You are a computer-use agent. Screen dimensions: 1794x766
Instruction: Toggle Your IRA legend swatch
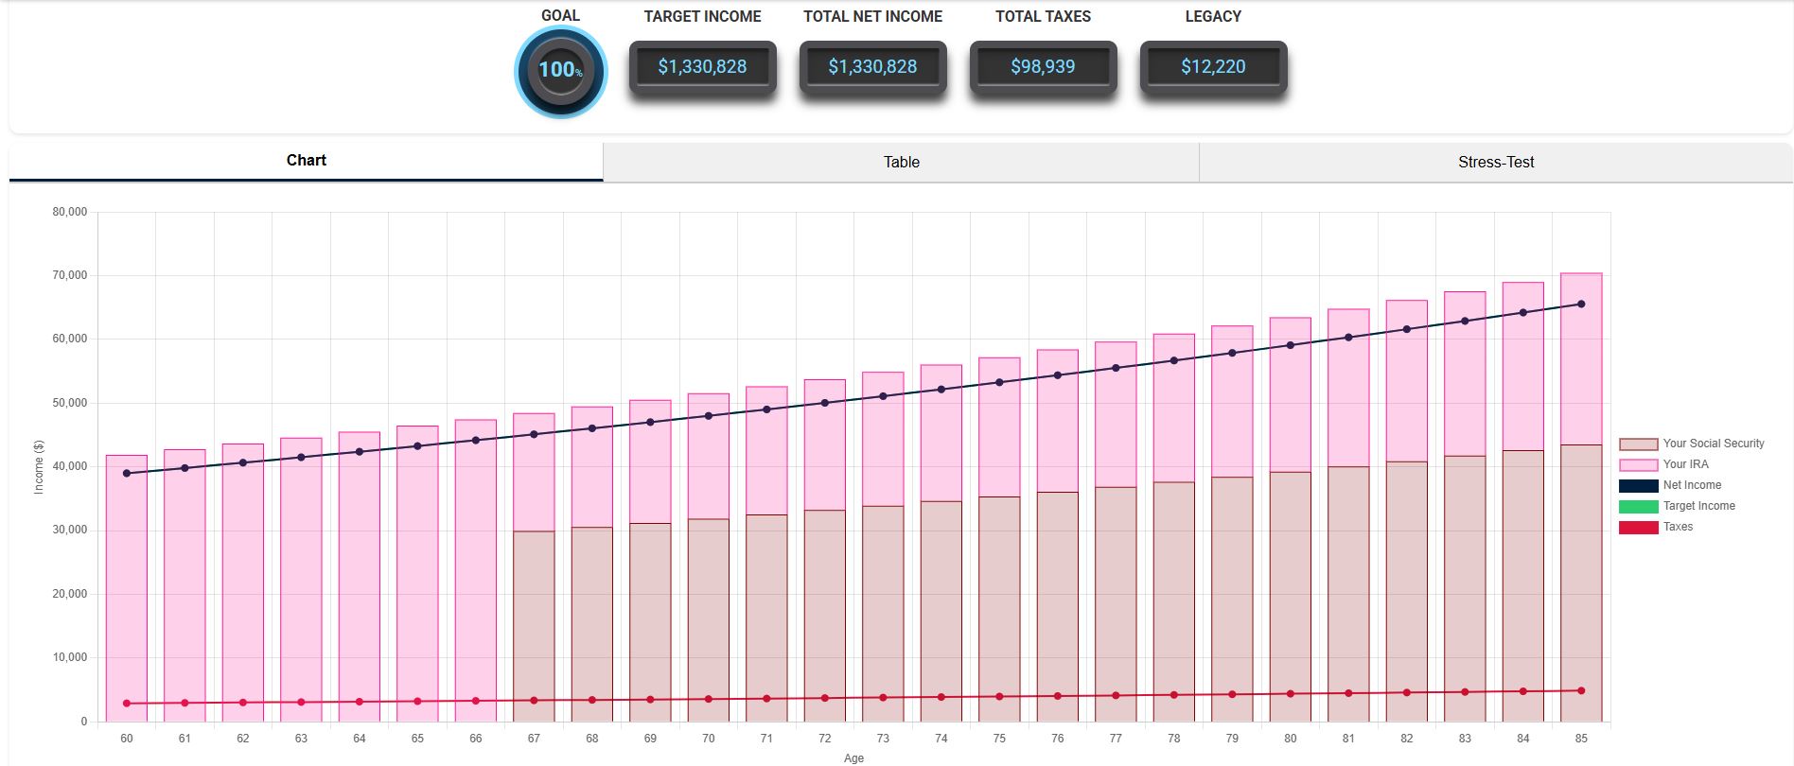1638,465
